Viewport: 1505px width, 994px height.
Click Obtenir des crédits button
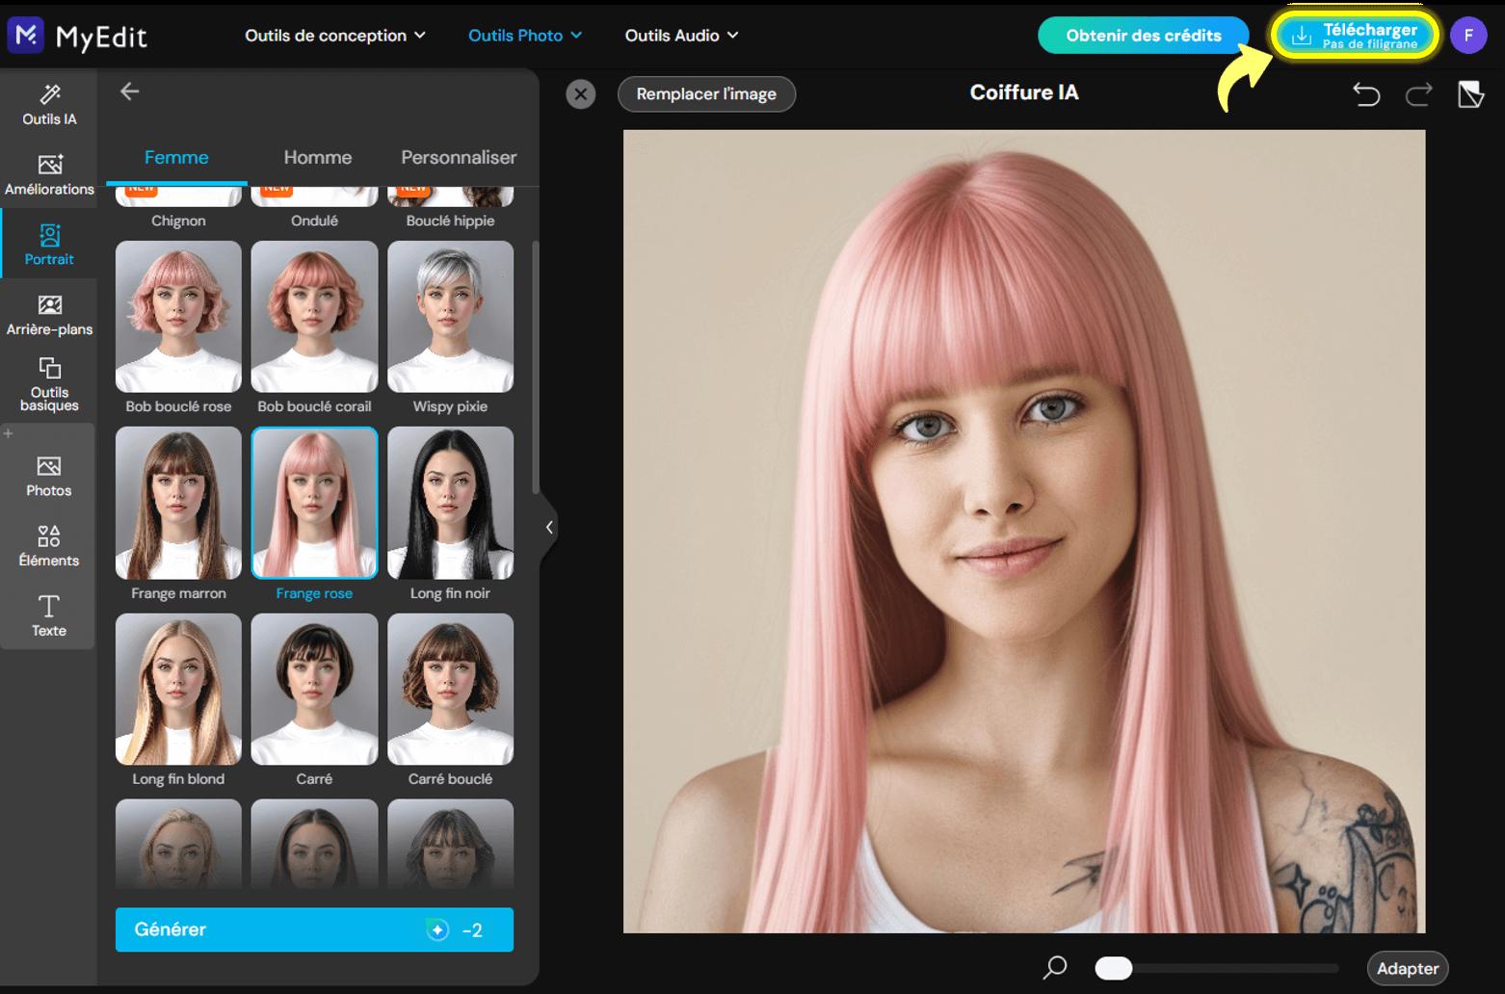[1144, 36]
